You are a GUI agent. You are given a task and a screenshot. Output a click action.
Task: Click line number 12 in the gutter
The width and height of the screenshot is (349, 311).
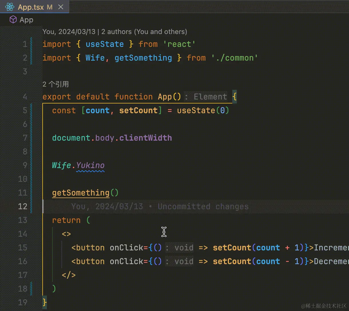click(23, 206)
